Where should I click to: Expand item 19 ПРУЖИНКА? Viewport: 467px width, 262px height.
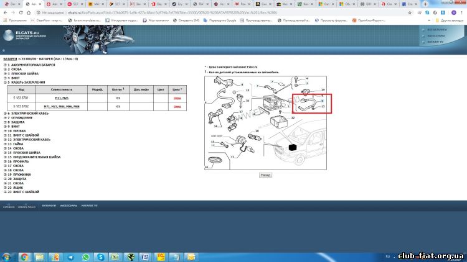coord(5,174)
